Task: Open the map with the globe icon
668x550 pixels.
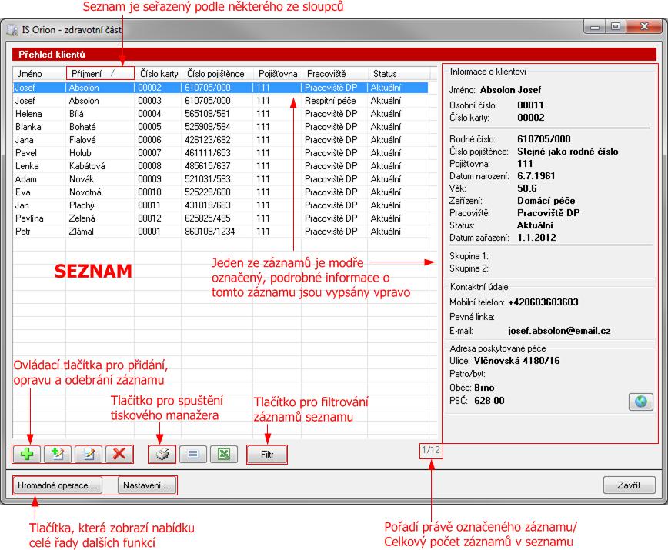Action: pos(641,402)
